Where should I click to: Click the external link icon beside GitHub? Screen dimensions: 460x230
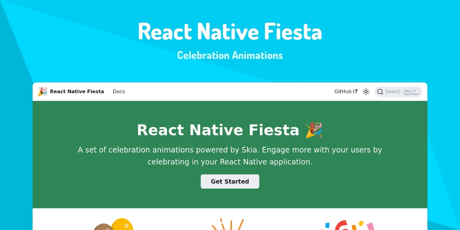tap(355, 92)
